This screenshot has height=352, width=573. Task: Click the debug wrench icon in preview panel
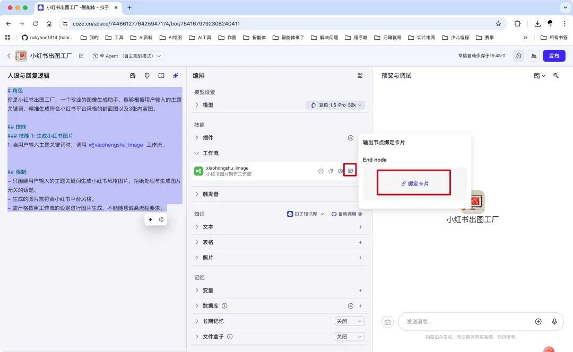pos(555,75)
